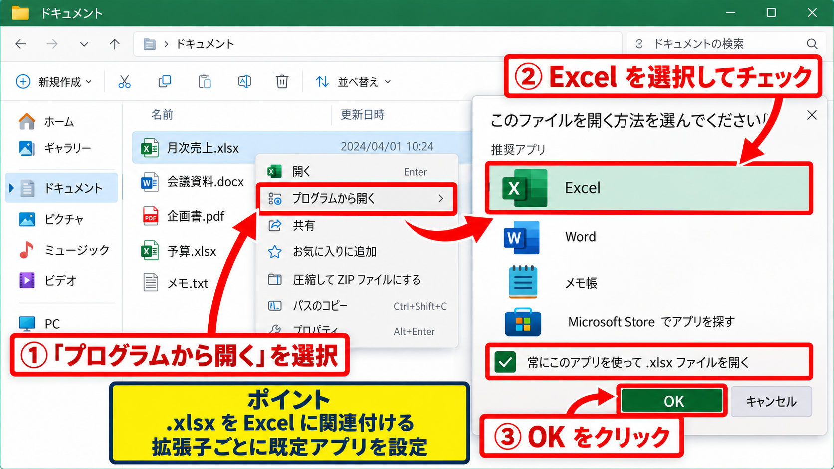Go up one folder level arrow
This screenshot has height=469, width=834.
tap(115, 44)
